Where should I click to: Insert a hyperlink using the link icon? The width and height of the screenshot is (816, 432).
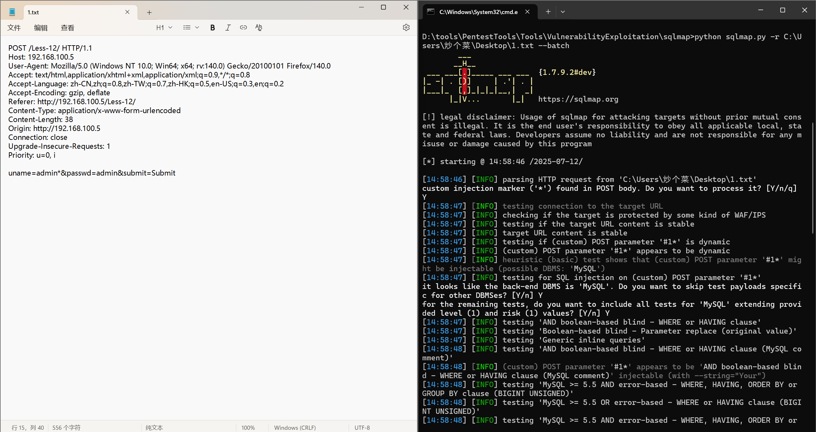[243, 27]
